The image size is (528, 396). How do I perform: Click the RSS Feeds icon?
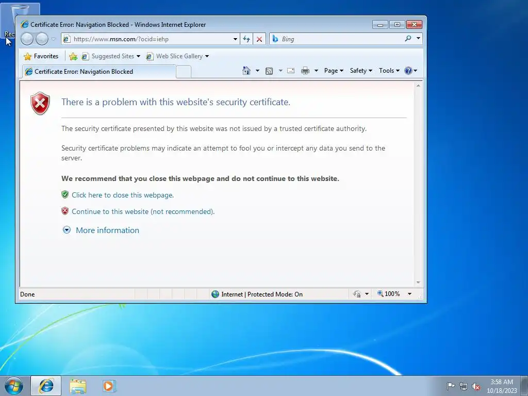[x=269, y=71]
